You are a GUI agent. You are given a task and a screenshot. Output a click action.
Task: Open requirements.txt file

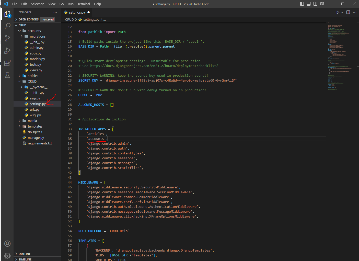coord(37,143)
